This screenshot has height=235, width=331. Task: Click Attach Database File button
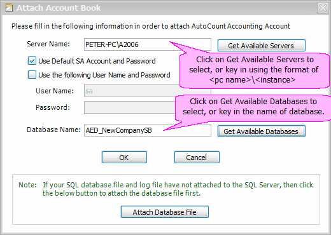165,211
